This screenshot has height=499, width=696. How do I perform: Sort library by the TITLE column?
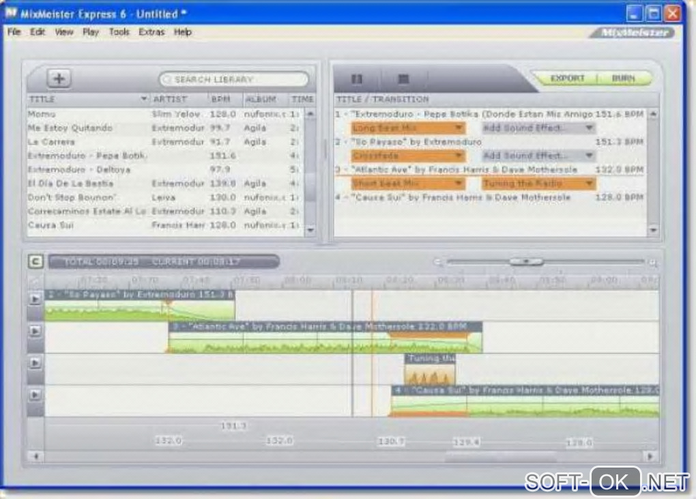87,99
